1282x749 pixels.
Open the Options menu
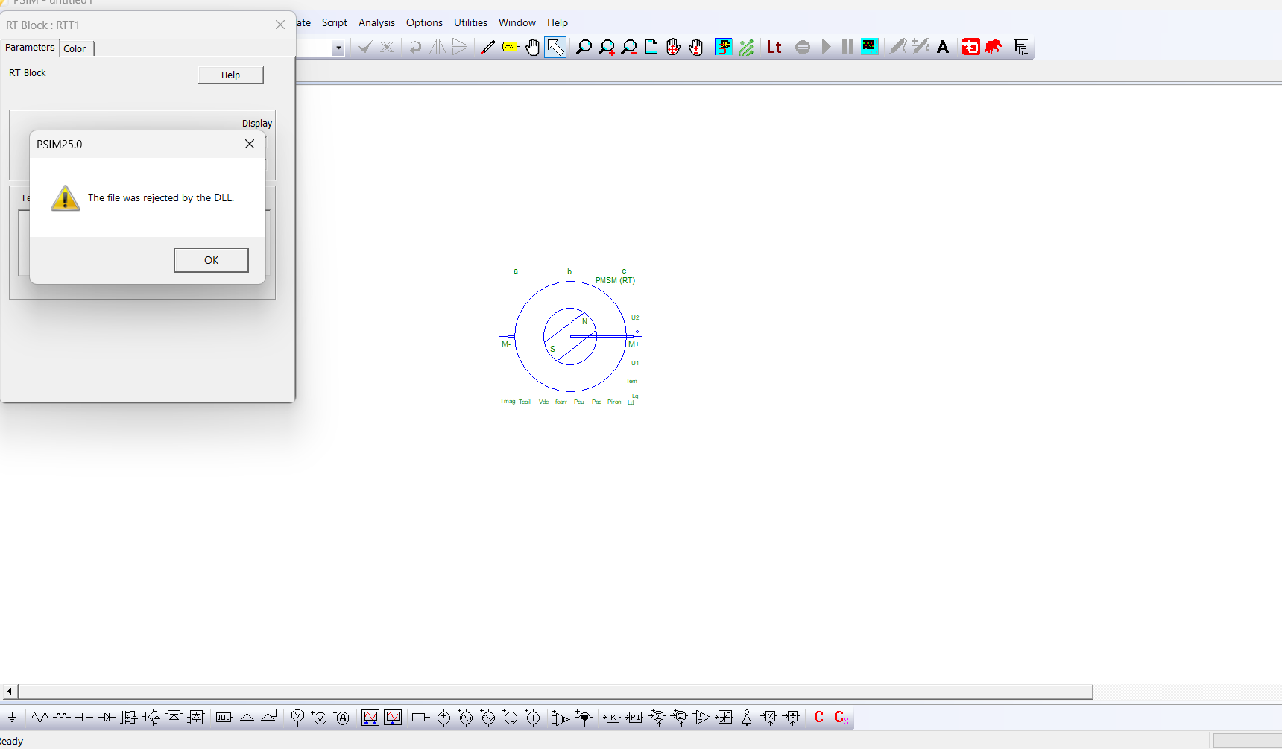[424, 23]
